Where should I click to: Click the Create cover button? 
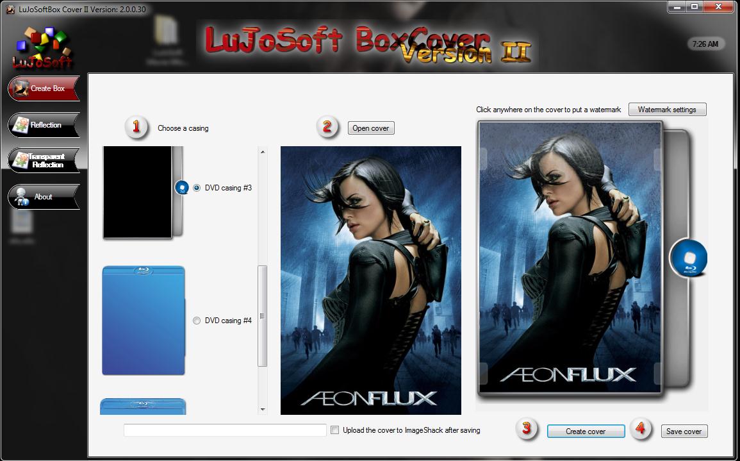pyautogui.click(x=586, y=432)
